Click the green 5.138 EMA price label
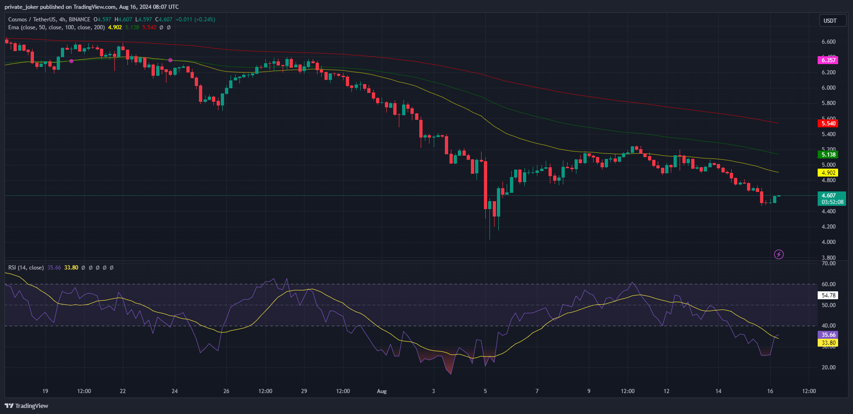 point(828,155)
